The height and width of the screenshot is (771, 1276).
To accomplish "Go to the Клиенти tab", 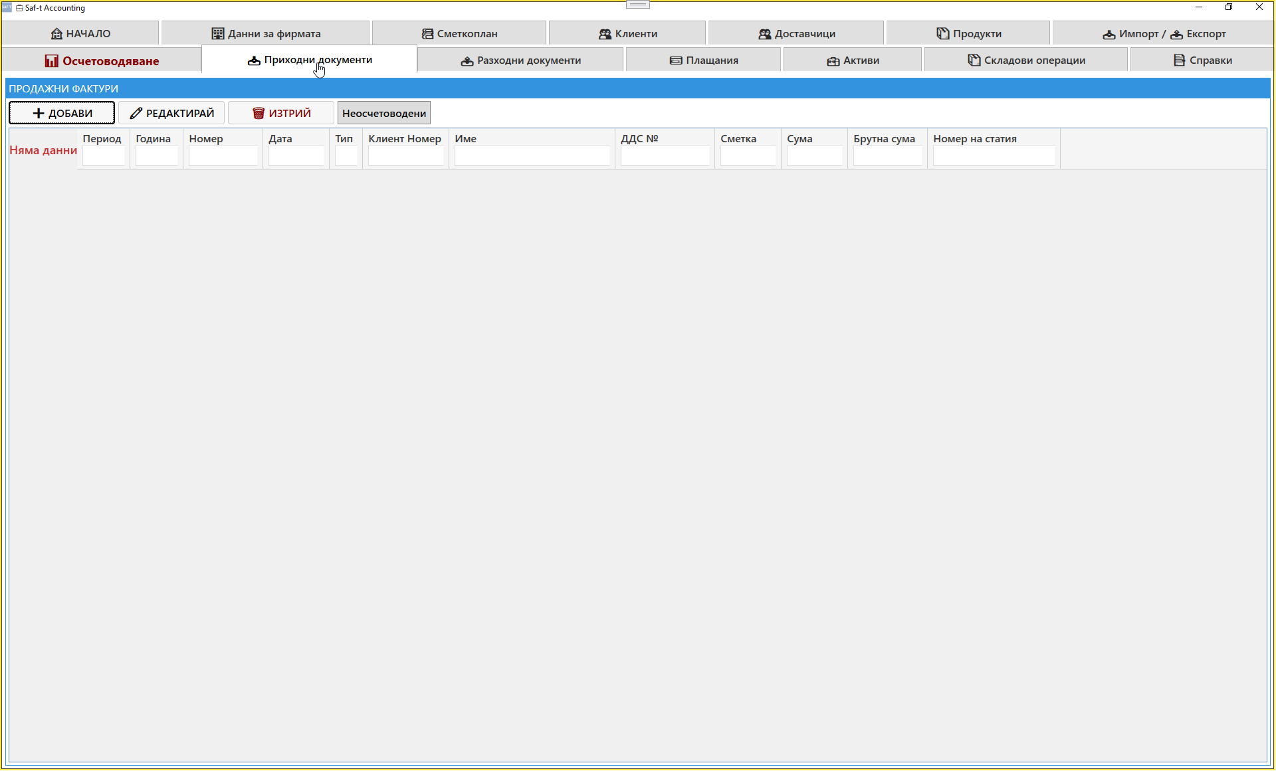I will coord(627,33).
